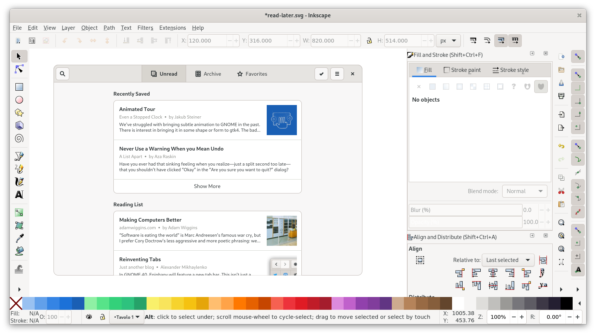
Task: Pick the Mesh gradient tool
Action: coord(19,225)
